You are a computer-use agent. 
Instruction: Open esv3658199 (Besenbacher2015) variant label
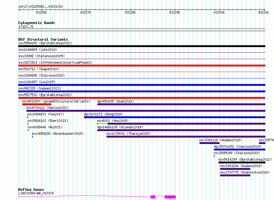58,134
